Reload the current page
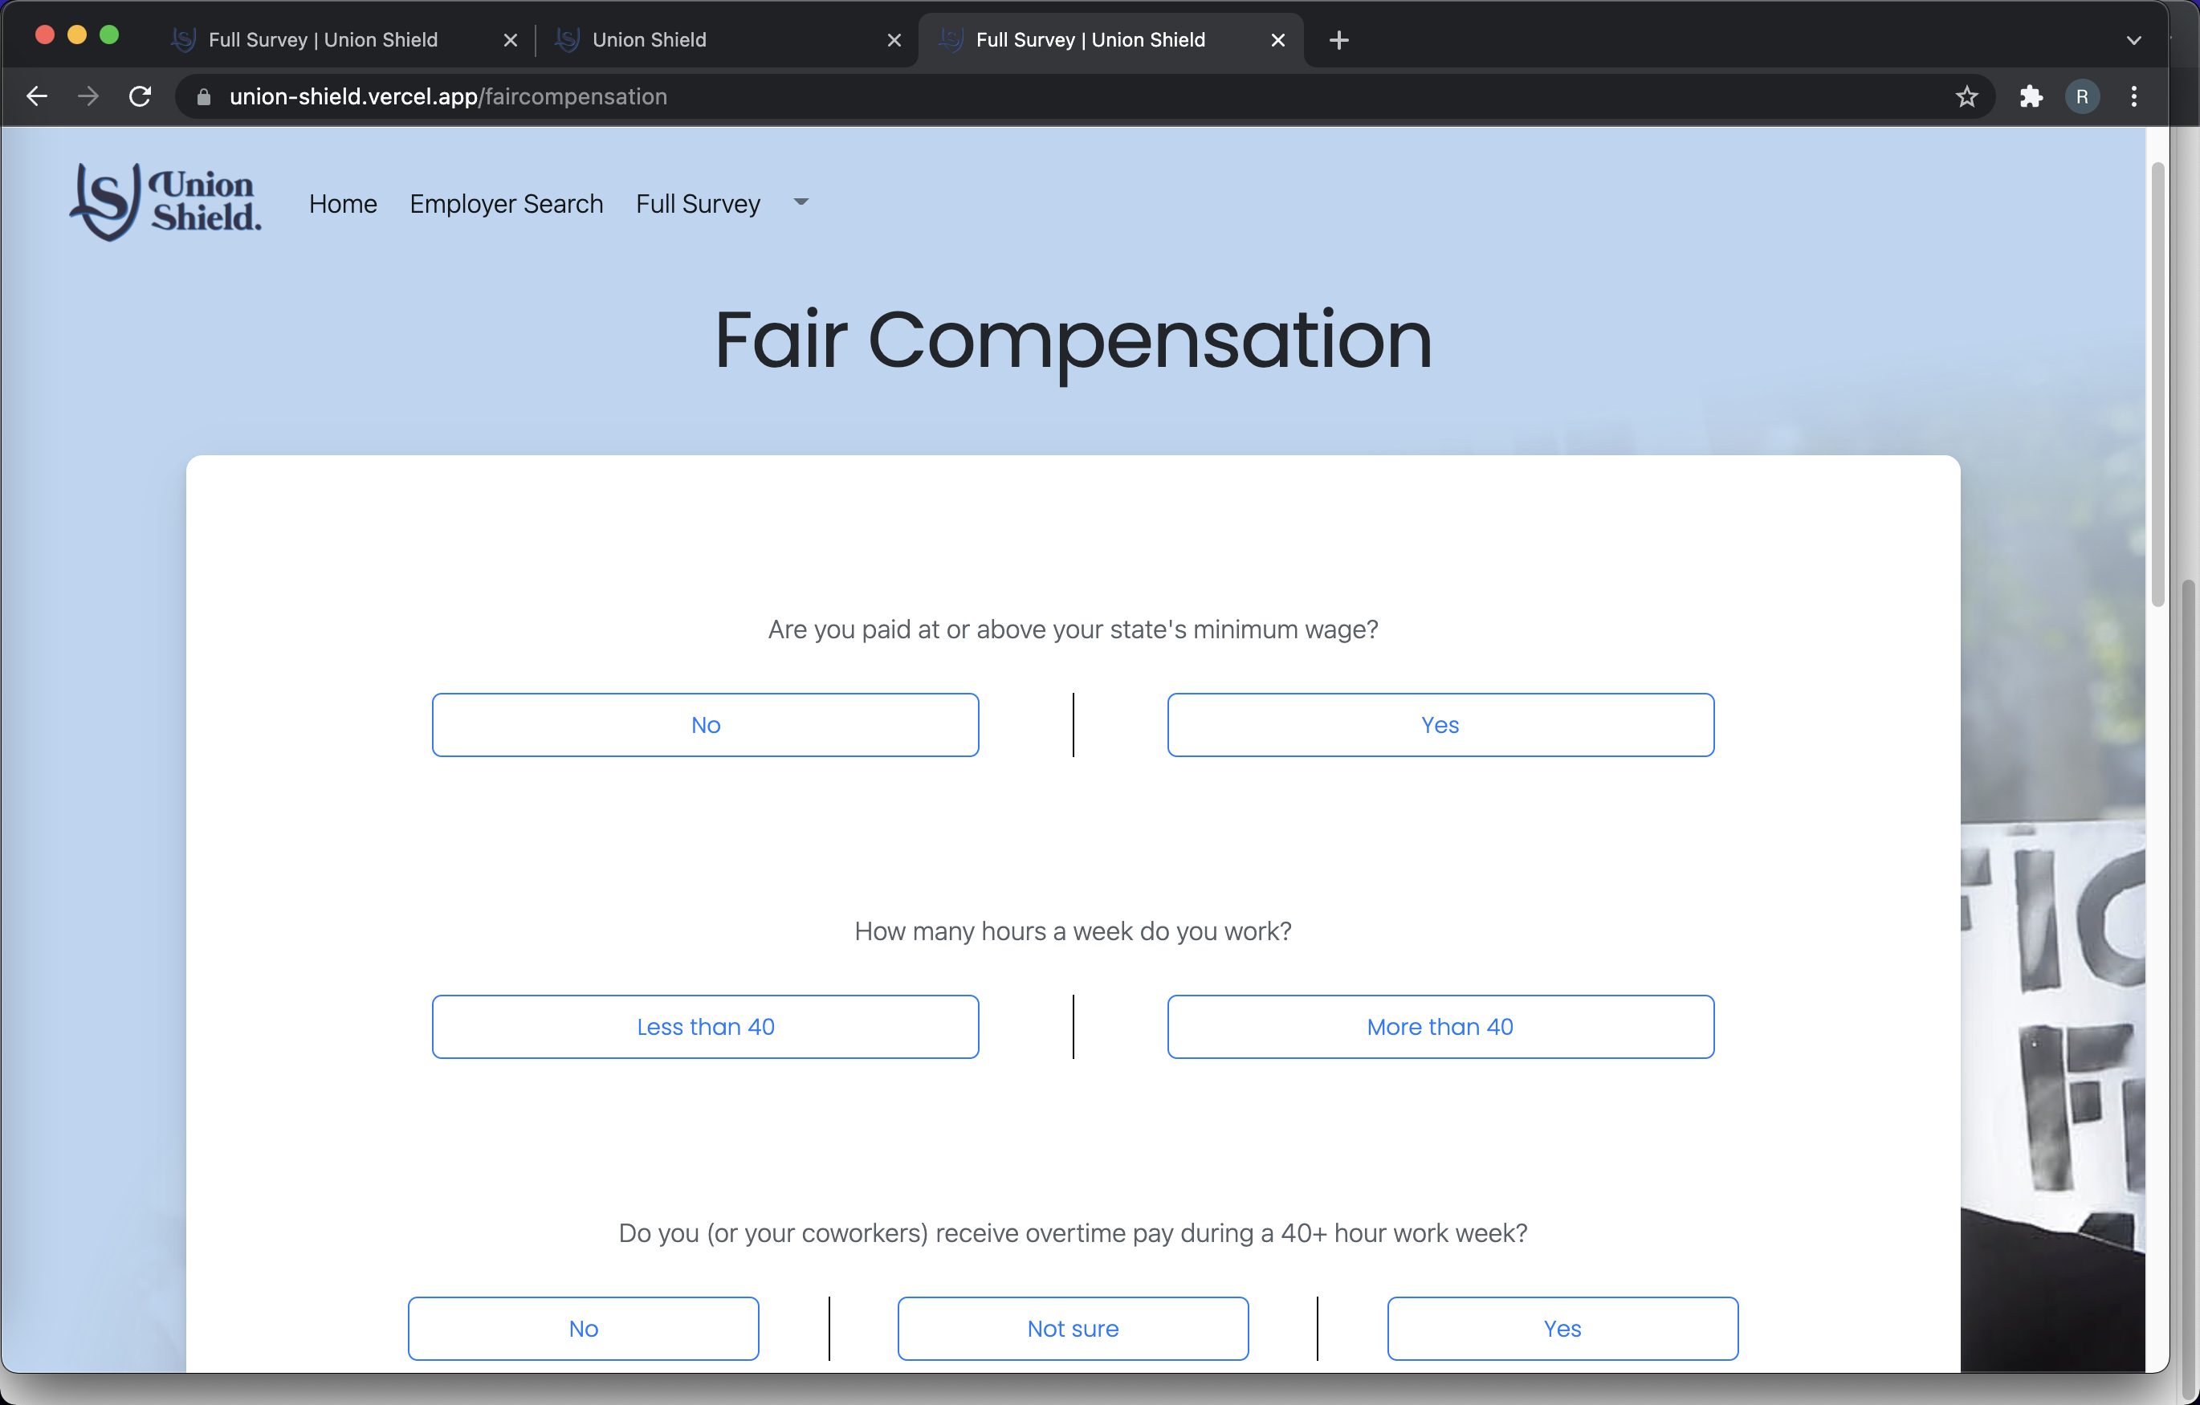2200x1405 pixels. [140, 96]
